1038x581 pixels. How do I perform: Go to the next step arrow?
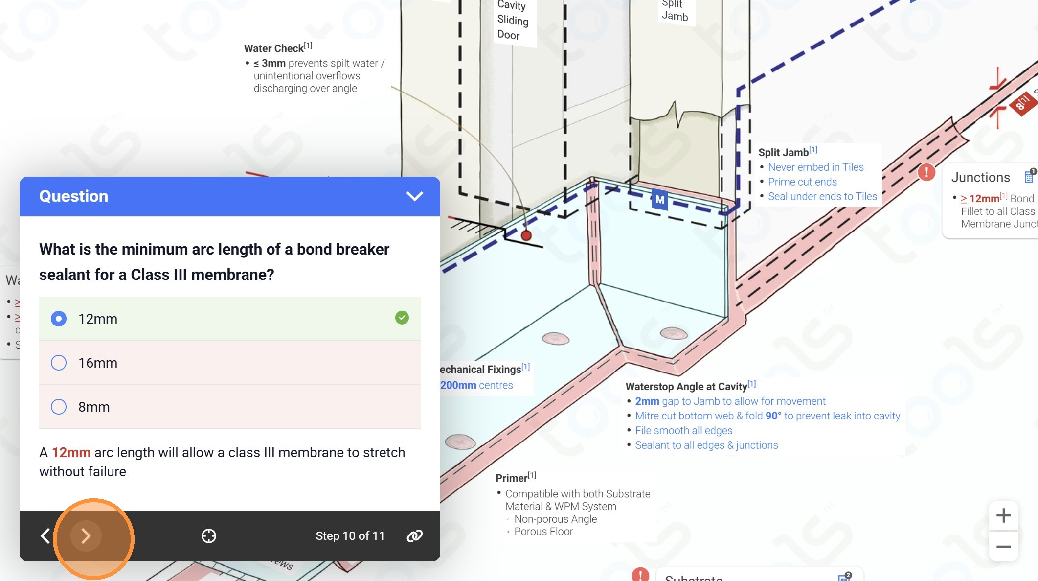86,536
